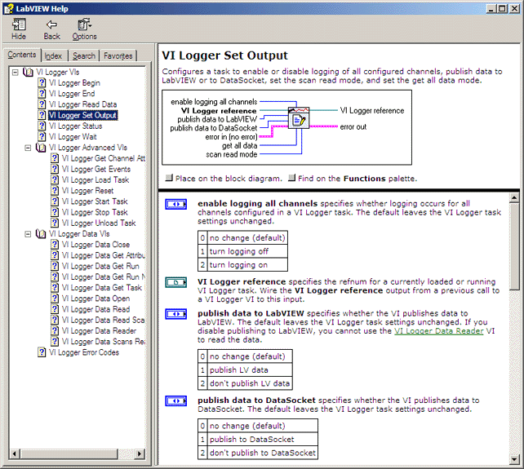Click the Place on the block diagram icon
Screen dimensions: 524x469
point(169,178)
